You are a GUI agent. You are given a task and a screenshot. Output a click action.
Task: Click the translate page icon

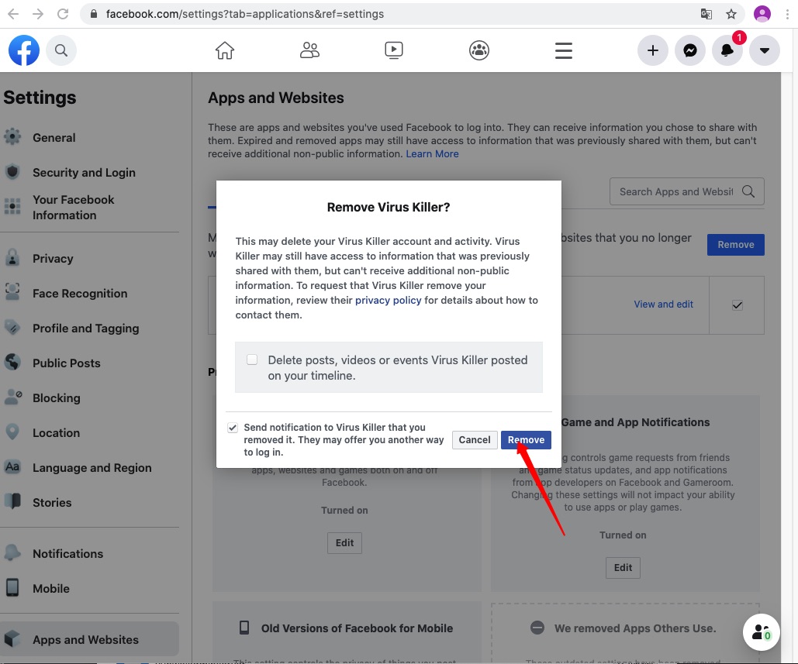click(x=706, y=14)
